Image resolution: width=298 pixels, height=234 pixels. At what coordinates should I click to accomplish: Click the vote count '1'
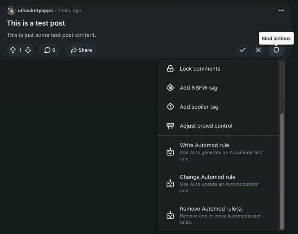20,50
